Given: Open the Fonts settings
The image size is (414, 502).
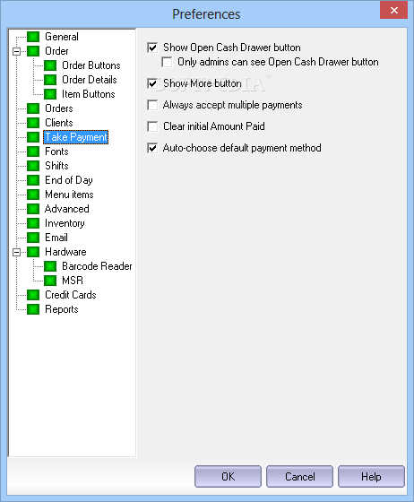Looking at the screenshot, I should (x=56, y=151).
